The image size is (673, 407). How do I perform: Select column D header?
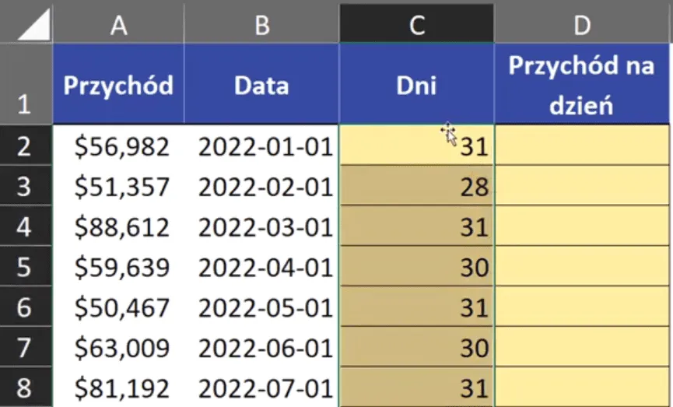[582, 24]
